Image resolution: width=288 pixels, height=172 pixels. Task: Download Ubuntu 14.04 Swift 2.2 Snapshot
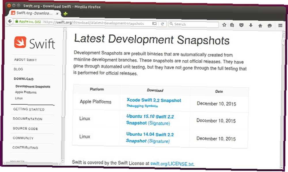[x=150, y=137]
